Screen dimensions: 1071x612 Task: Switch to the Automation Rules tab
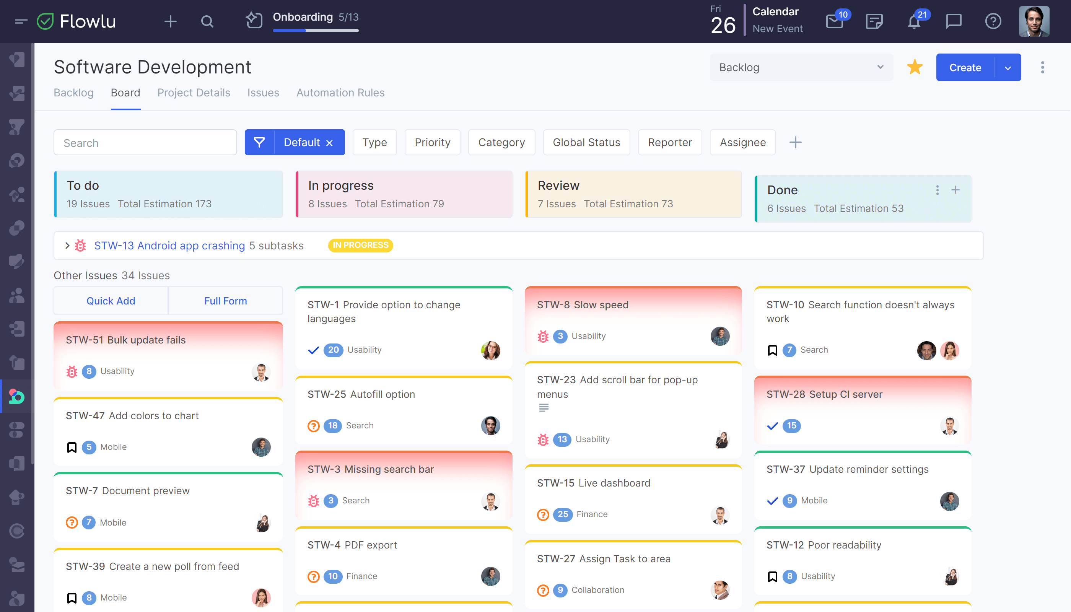click(340, 93)
